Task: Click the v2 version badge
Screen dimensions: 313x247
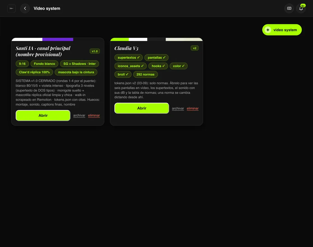Action: pyautogui.click(x=195, y=48)
